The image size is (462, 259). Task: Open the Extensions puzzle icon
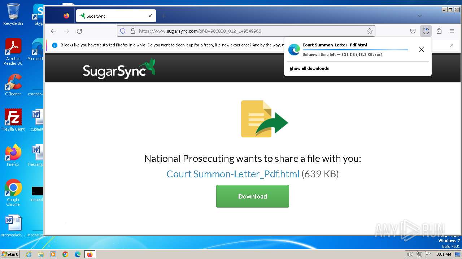coord(439,31)
